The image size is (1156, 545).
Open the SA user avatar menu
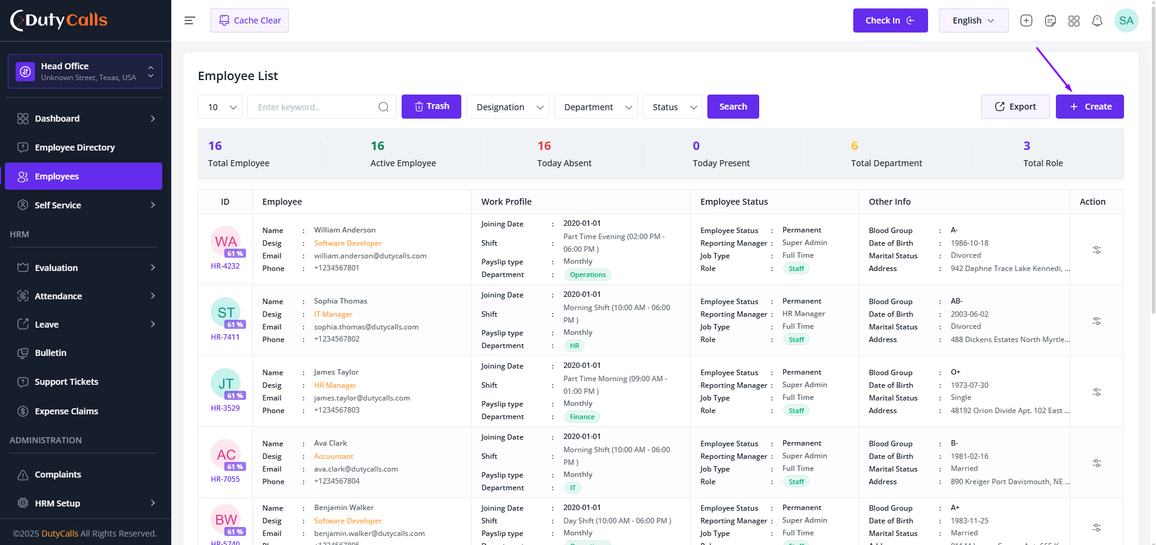pyautogui.click(x=1126, y=20)
